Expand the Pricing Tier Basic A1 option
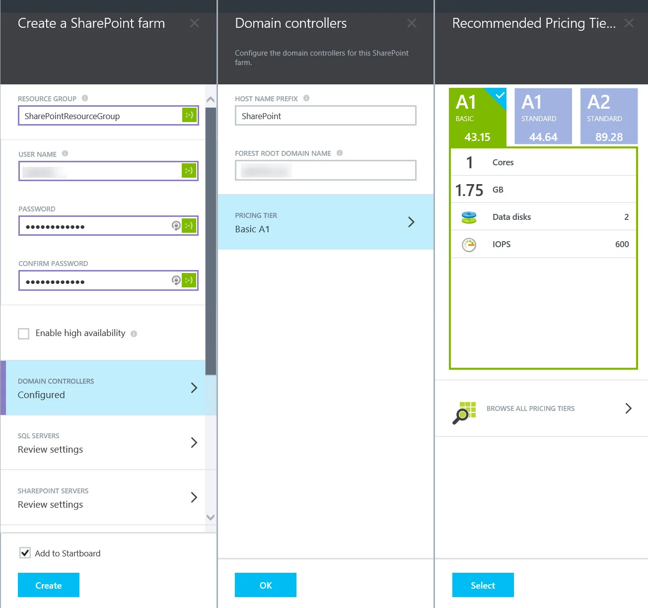 point(325,222)
